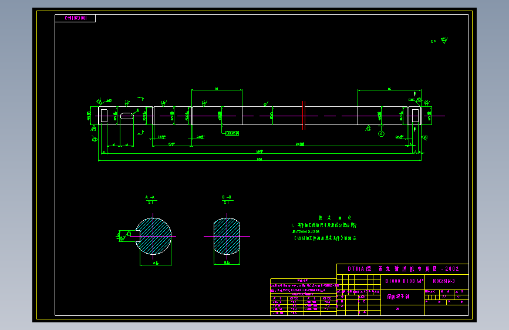This screenshot has width=509, height=330.
Task: Select the rounded keyway slot on the left shaft end
Action: tap(127, 116)
